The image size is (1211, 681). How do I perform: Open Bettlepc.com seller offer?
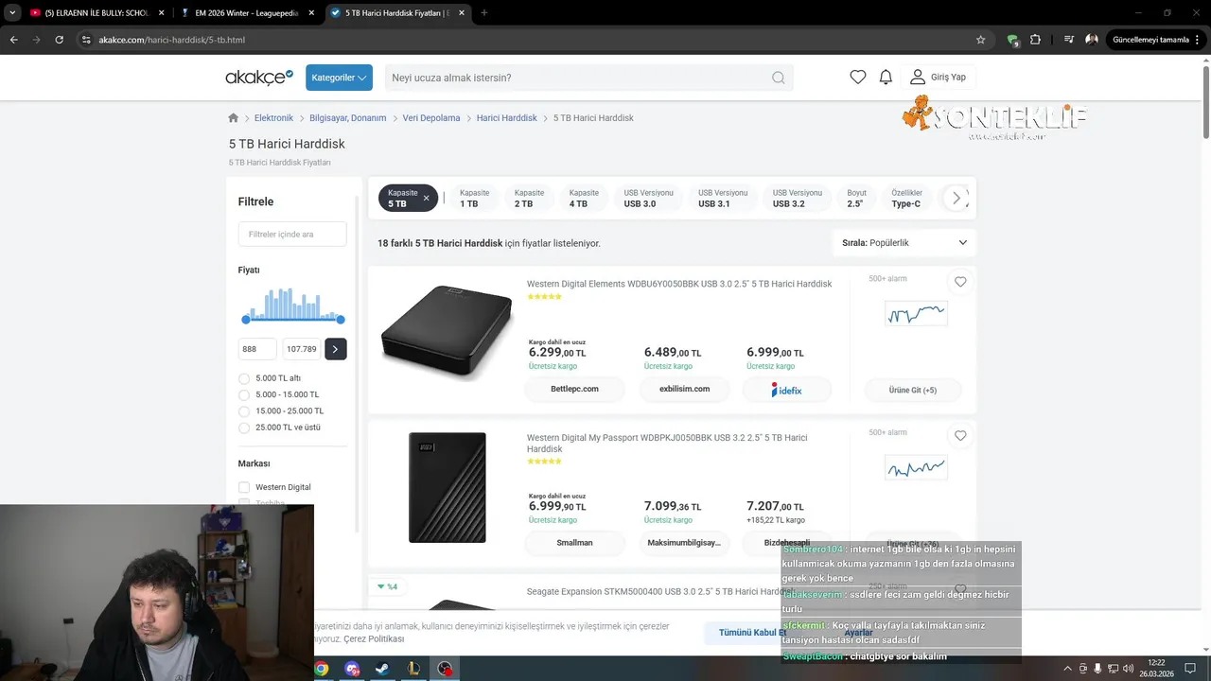click(x=574, y=390)
